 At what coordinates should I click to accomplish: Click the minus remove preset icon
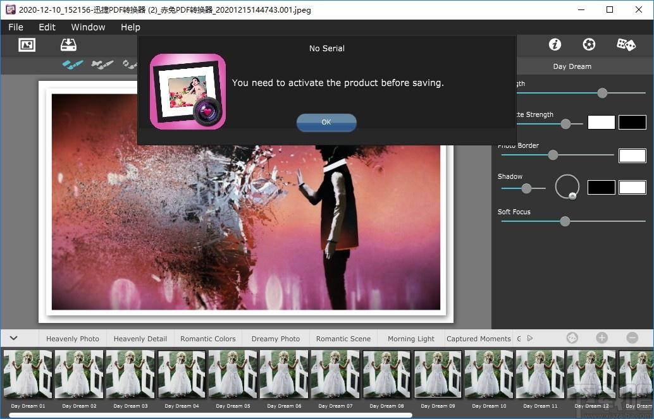pyautogui.click(x=632, y=337)
